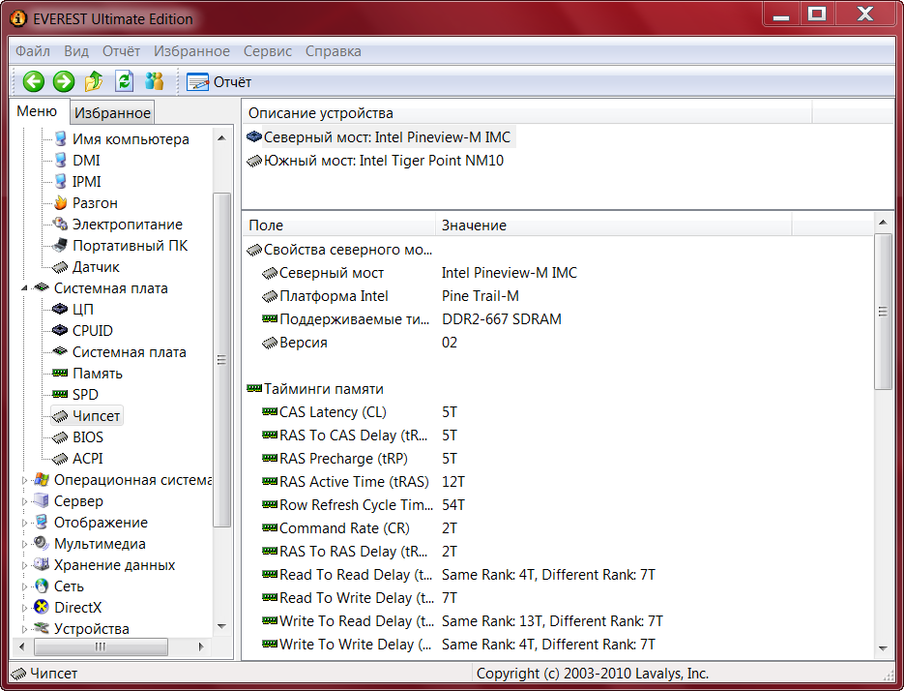Expand the Сеть node

[24, 587]
